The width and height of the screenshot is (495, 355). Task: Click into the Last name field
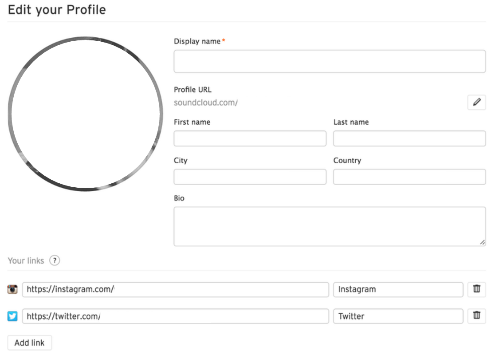[409, 138]
